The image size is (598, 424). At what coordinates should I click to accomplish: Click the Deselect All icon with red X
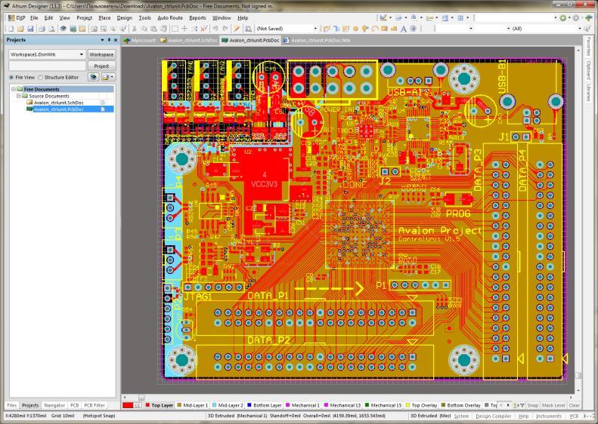[x=204, y=29]
